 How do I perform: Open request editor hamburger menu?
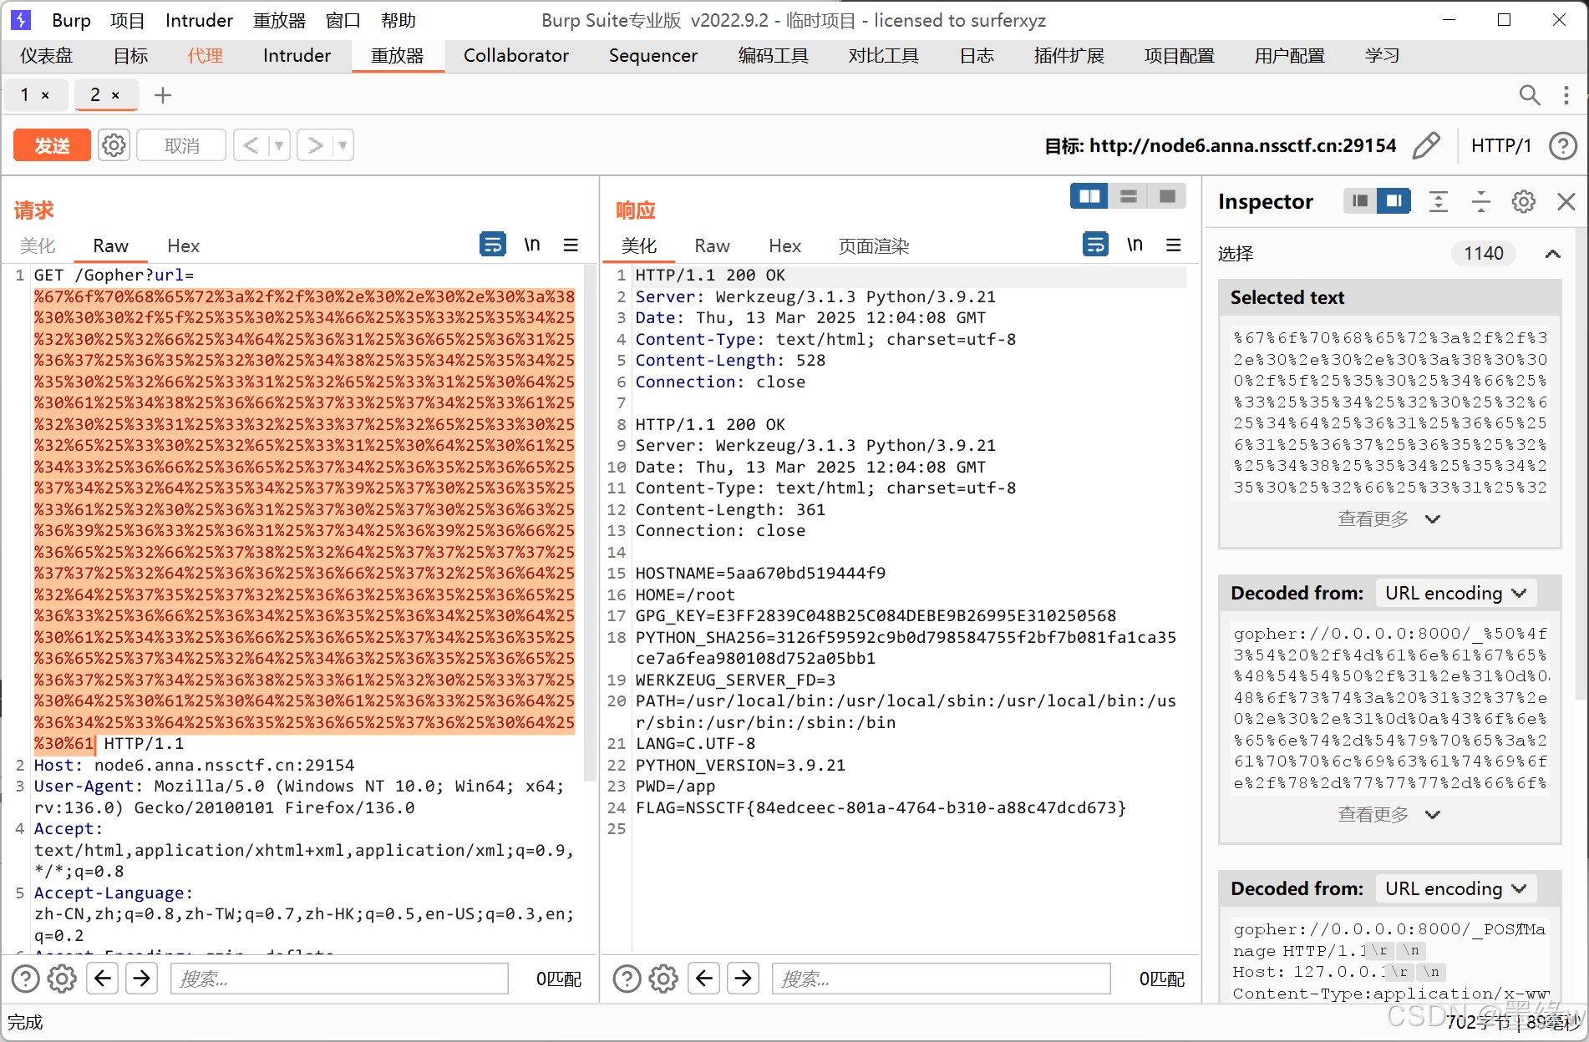pos(571,245)
